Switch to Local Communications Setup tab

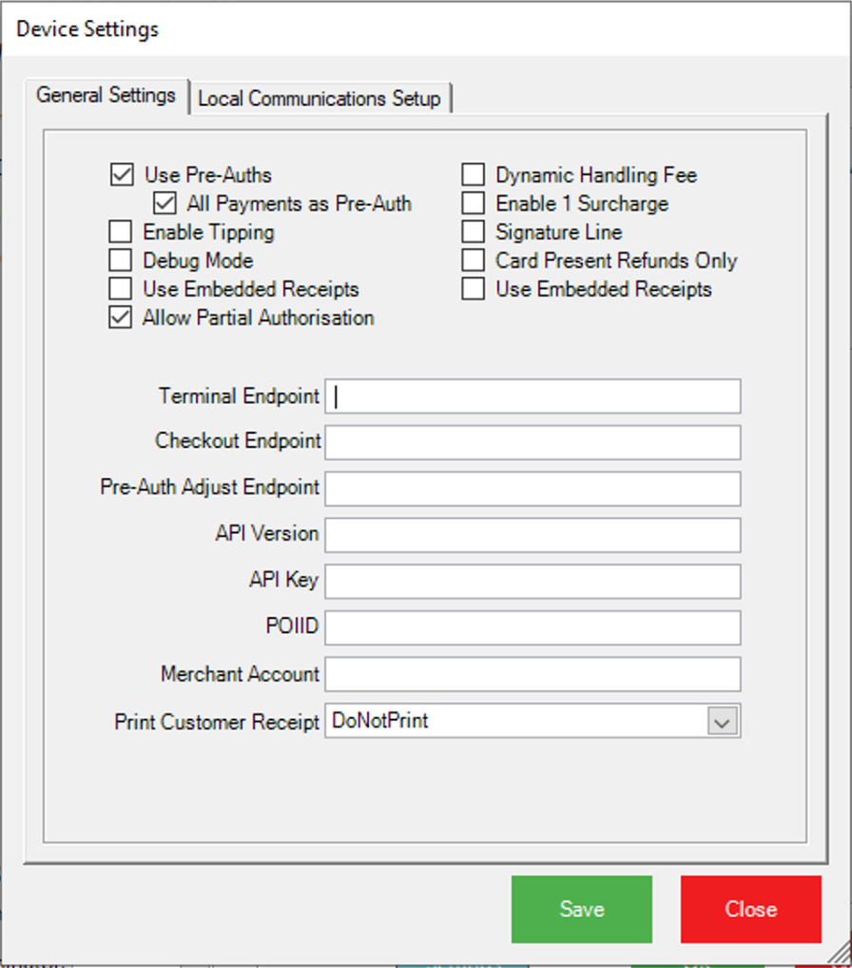click(319, 99)
